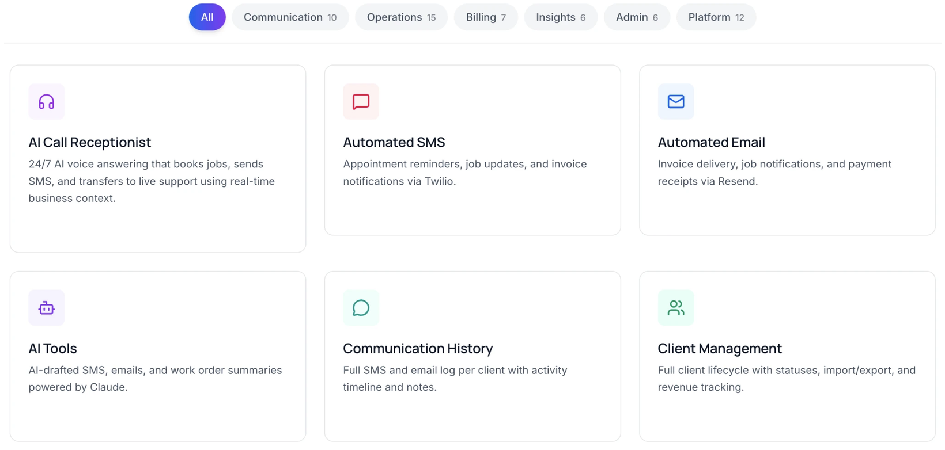This screenshot has width=945, height=450.
Task: Click the 'notifications via Twilio' description
Action: [465, 173]
